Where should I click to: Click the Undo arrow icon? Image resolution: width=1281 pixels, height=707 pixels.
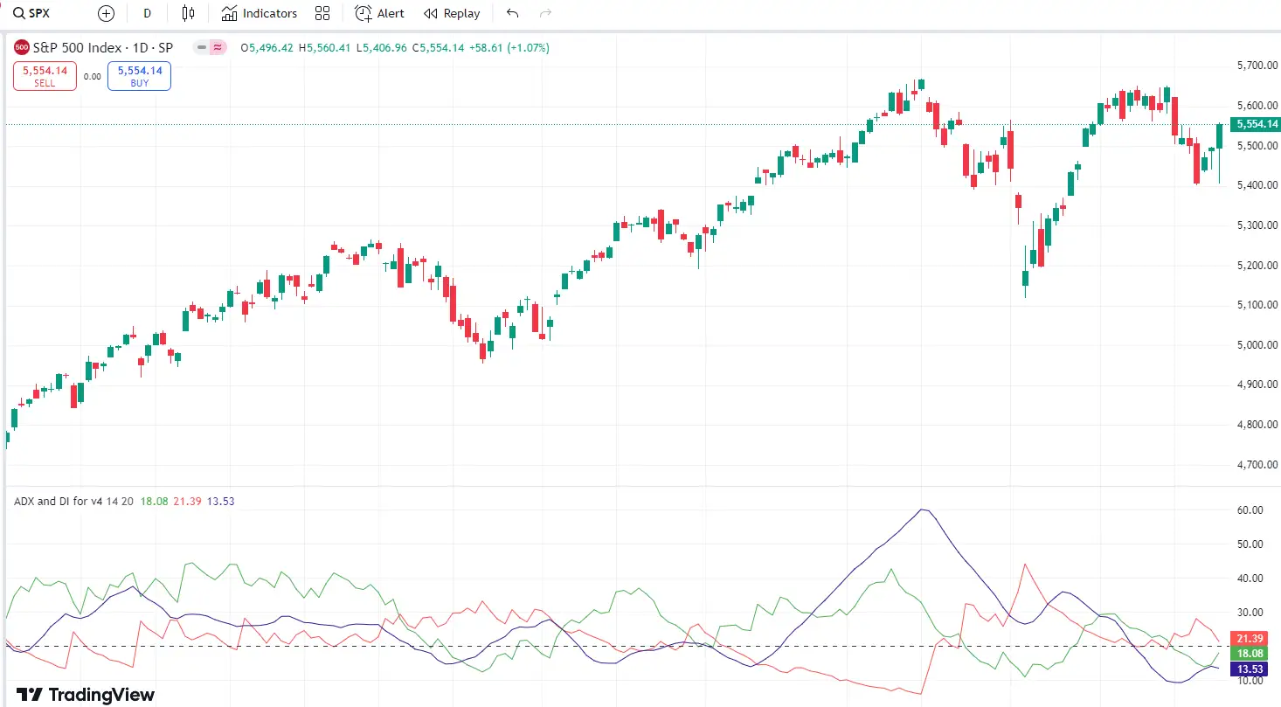pyautogui.click(x=512, y=13)
